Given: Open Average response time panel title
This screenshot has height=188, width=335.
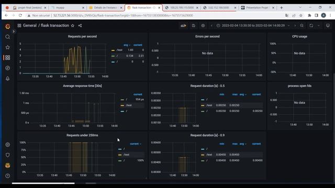Looking at the screenshot, I should [x=82, y=86].
